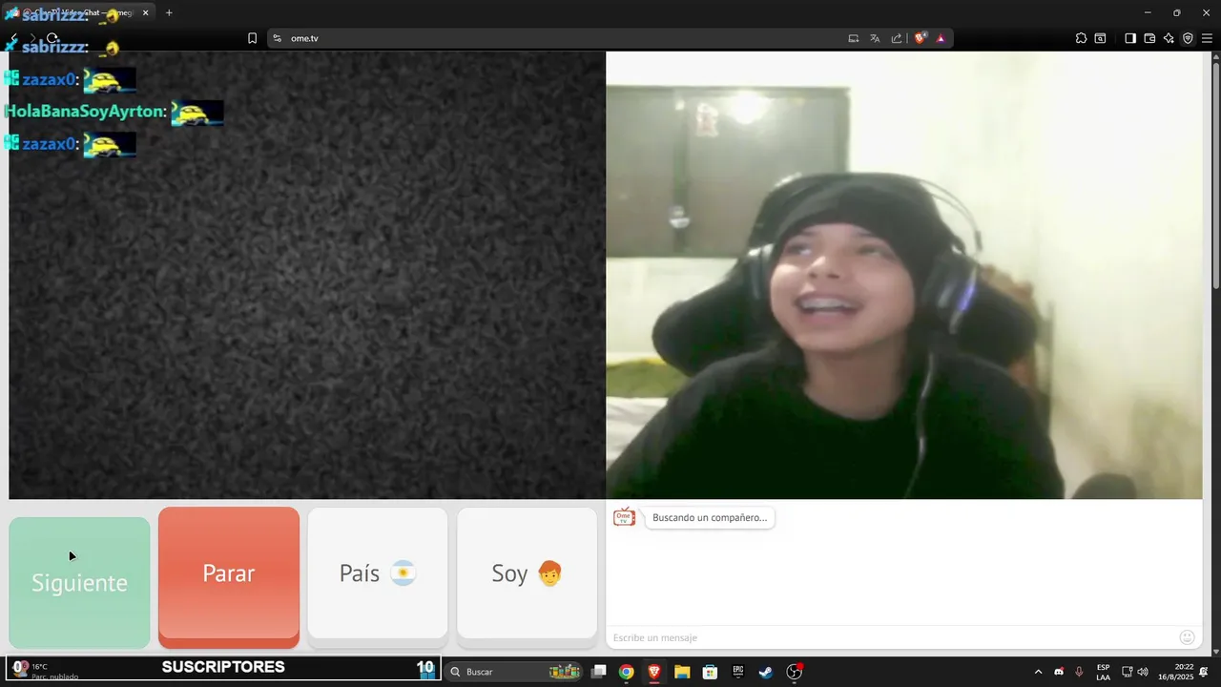
Task: Select the Ome TV Video Chat tab
Action: click(x=78, y=12)
